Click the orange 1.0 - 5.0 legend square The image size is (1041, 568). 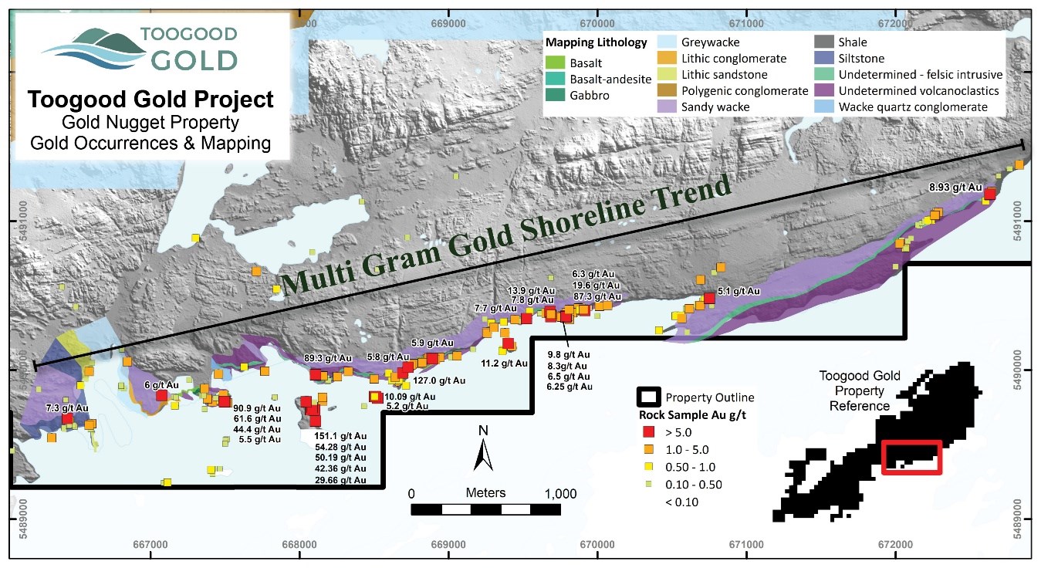(650, 448)
